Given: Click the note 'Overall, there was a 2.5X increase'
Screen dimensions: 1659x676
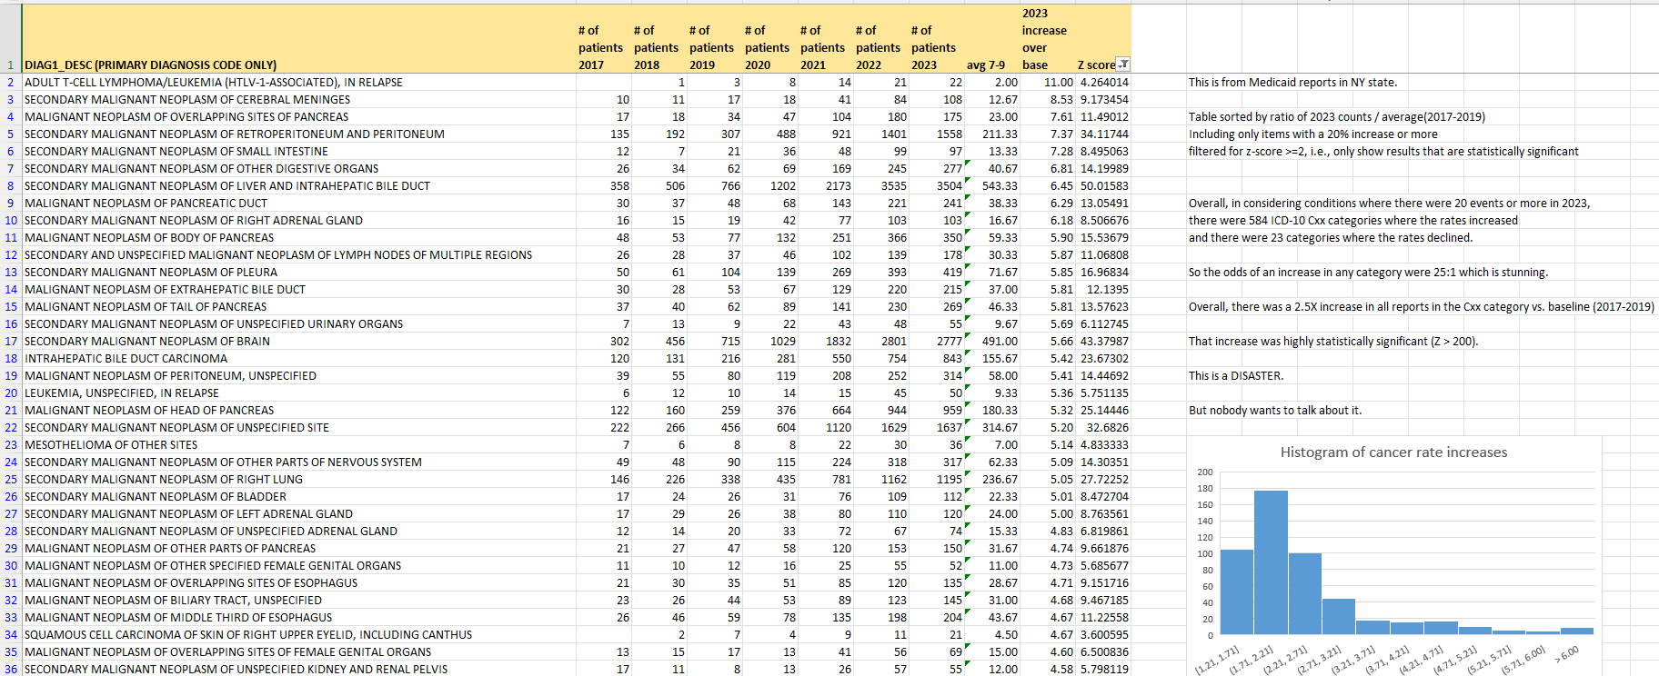Looking at the screenshot, I should coord(1421,307).
